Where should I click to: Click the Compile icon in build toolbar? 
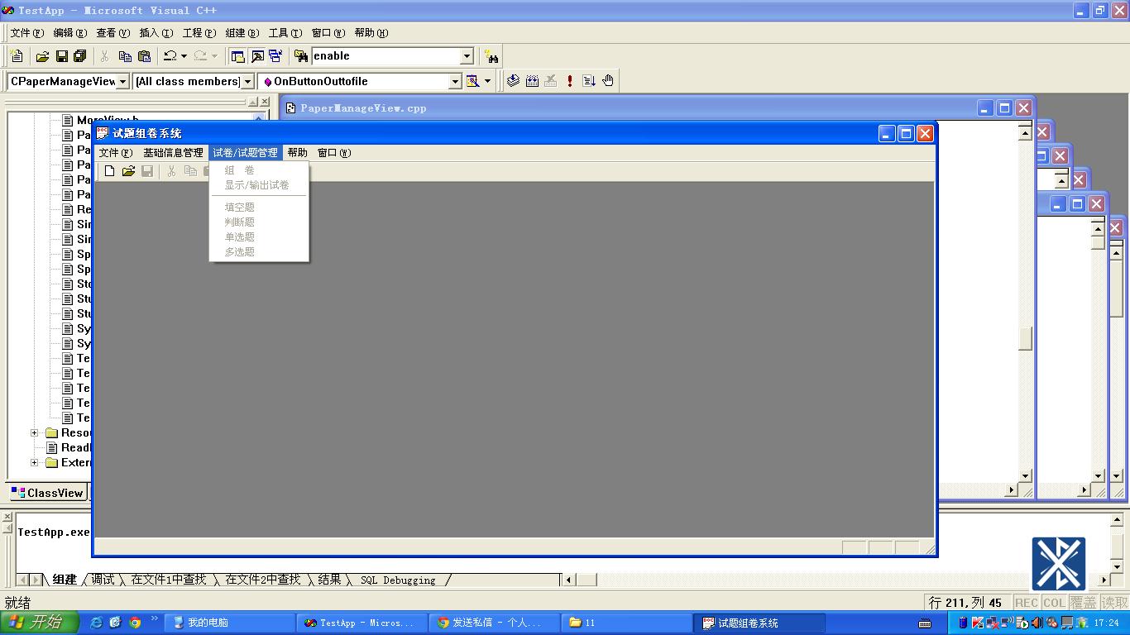point(513,81)
